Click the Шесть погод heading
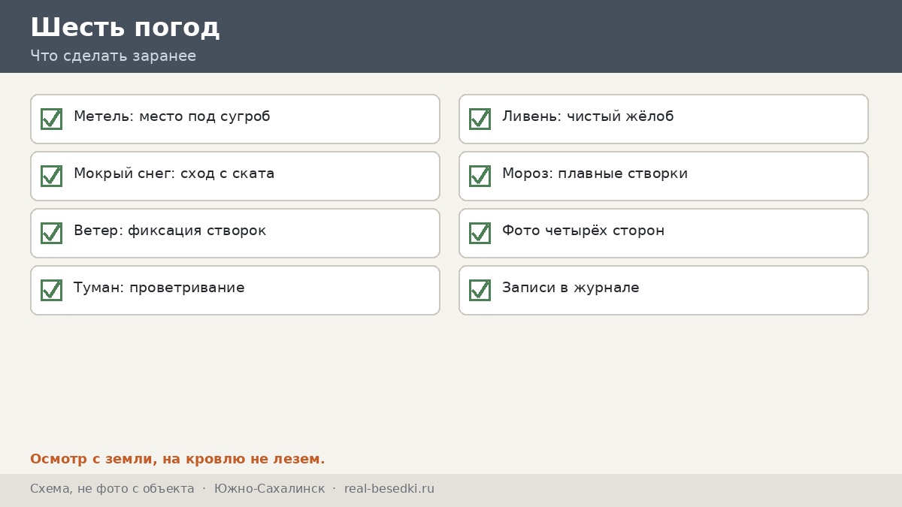This screenshot has width=902, height=507. coord(125,27)
